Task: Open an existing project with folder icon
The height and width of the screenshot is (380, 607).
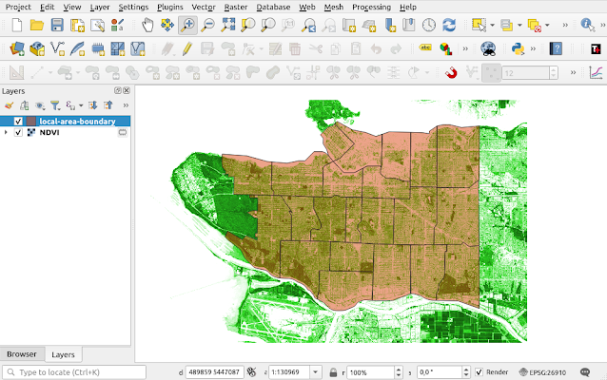Action: pyautogui.click(x=37, y=25)
